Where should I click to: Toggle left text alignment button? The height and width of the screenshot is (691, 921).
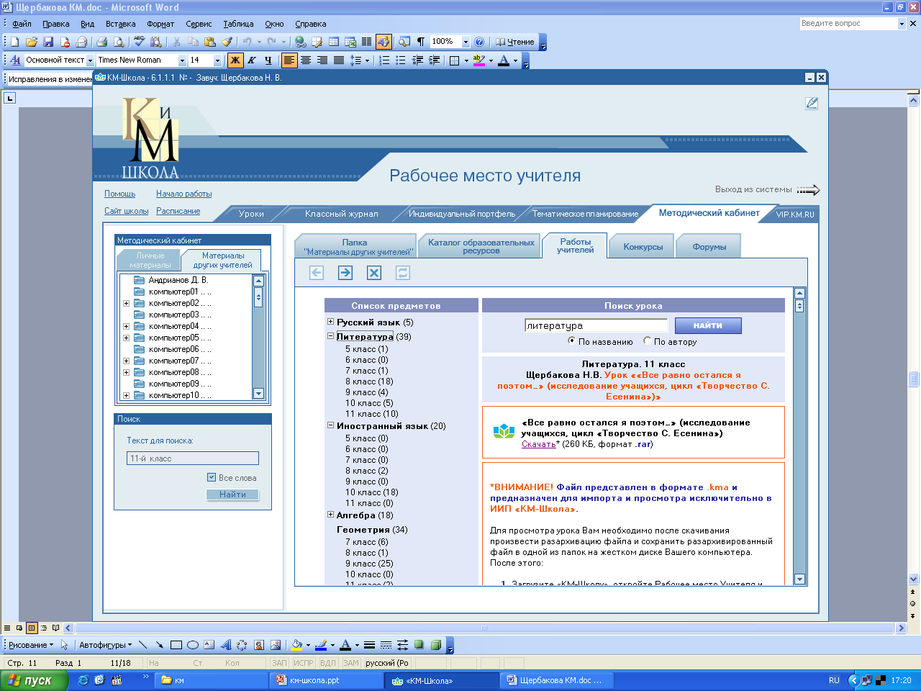tap(289, 60)
